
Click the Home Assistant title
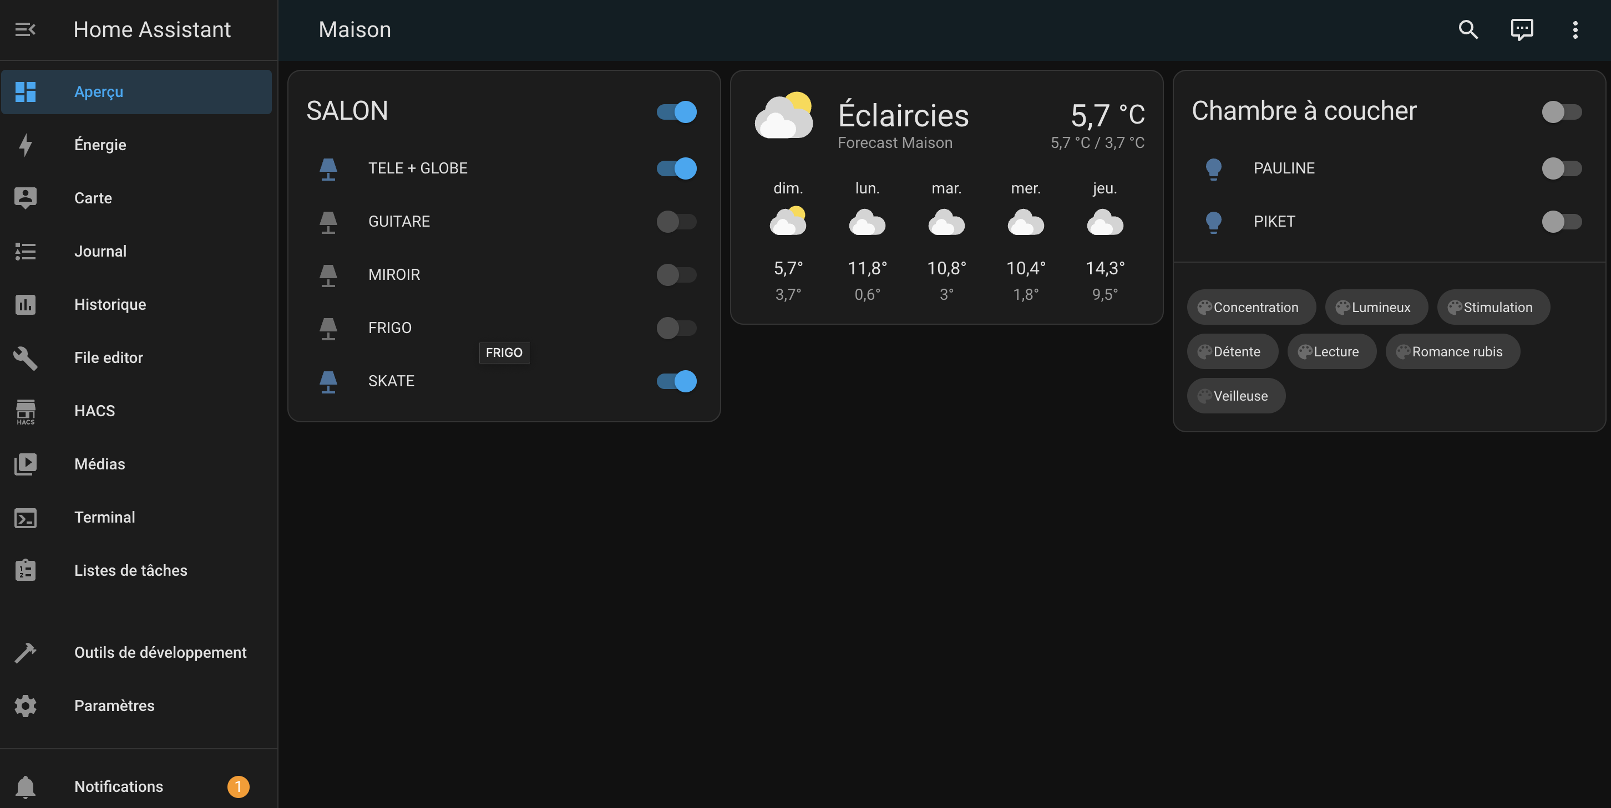coord(152,29)
